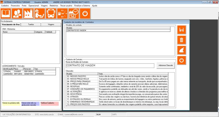Viewport: 219px width, 117px height.
Task: Select CONTRATO DE VIAGEM model row
Action: pyautogui.click(x=118, y=30)
